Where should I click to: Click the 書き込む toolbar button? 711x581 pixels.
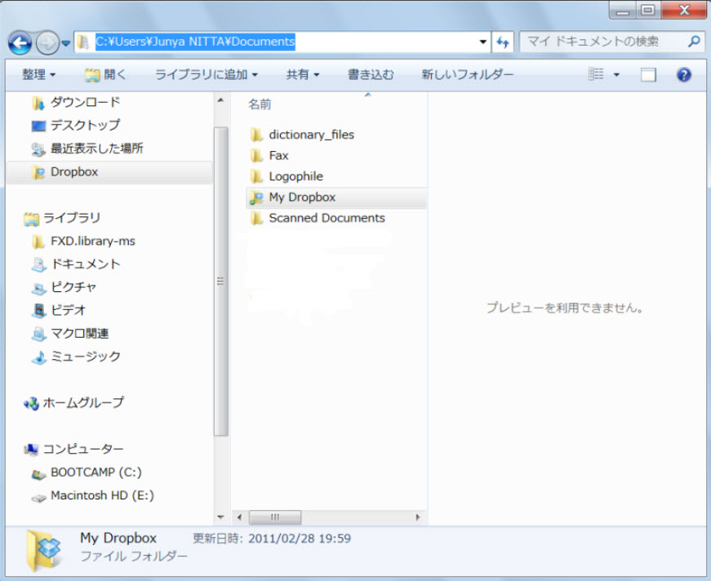point(371,75)
